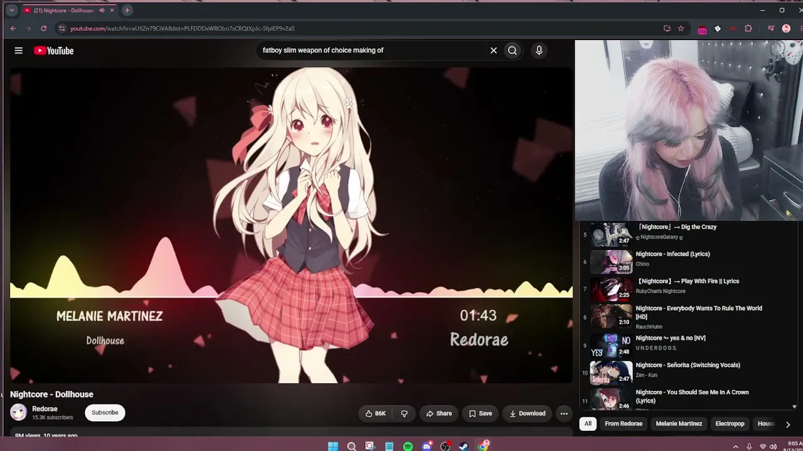Show more filter chips with right arrow
The height and width of the screenshot is (451, 803).
point(788,424)
